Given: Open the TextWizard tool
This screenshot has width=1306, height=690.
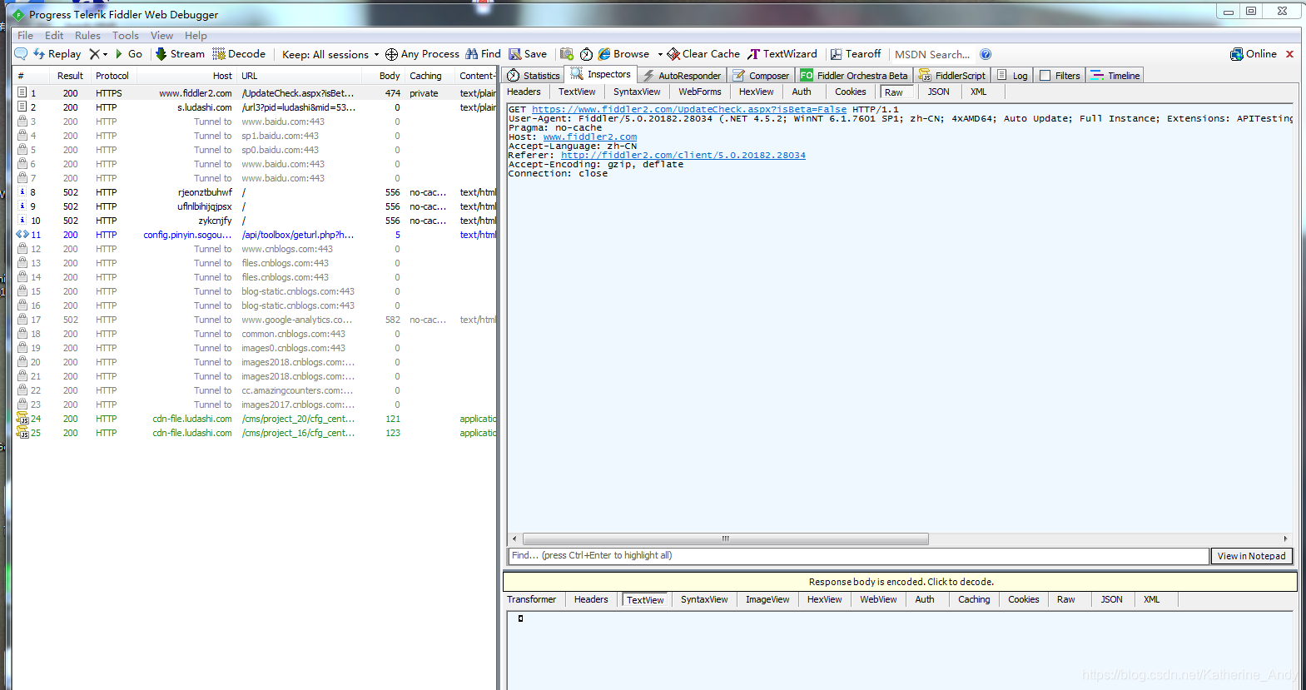Looking at the screenshot, I should coord(782,54).
